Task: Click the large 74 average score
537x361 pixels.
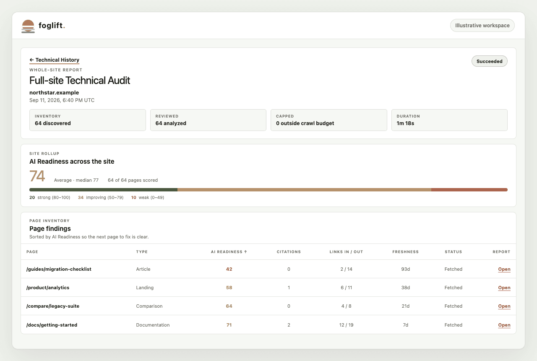Action: (37, 176)
